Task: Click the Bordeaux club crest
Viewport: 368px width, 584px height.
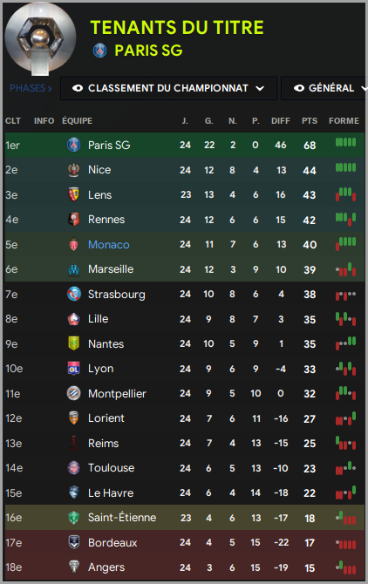Action: [74, 542]
